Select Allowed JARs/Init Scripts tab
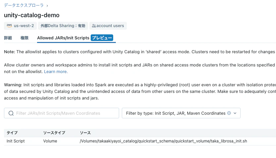Screen dimensions: 276x158 [x=63, y=38]
